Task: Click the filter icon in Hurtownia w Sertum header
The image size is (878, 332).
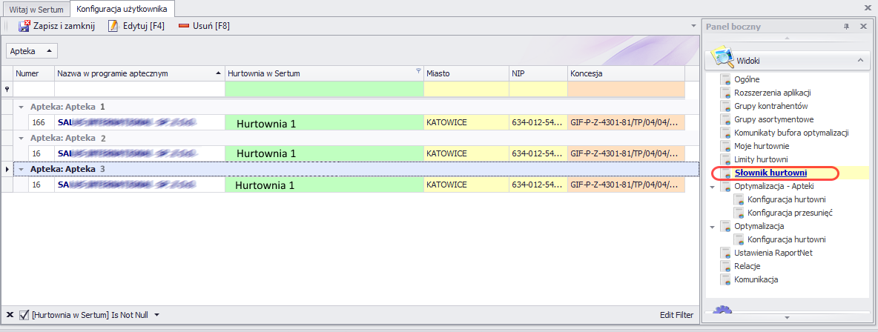Action: [417, 72]
